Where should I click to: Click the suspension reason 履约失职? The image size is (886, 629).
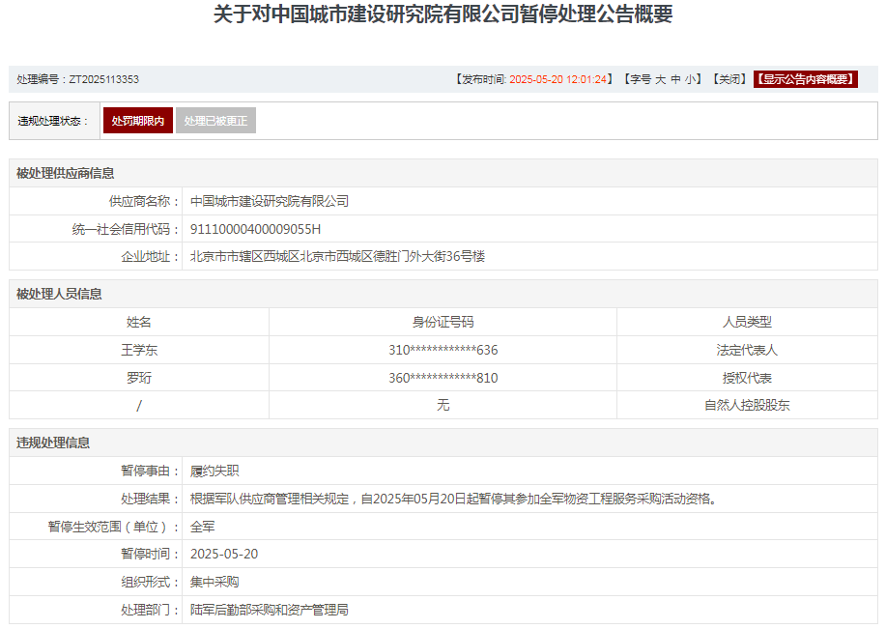(214, 471)
